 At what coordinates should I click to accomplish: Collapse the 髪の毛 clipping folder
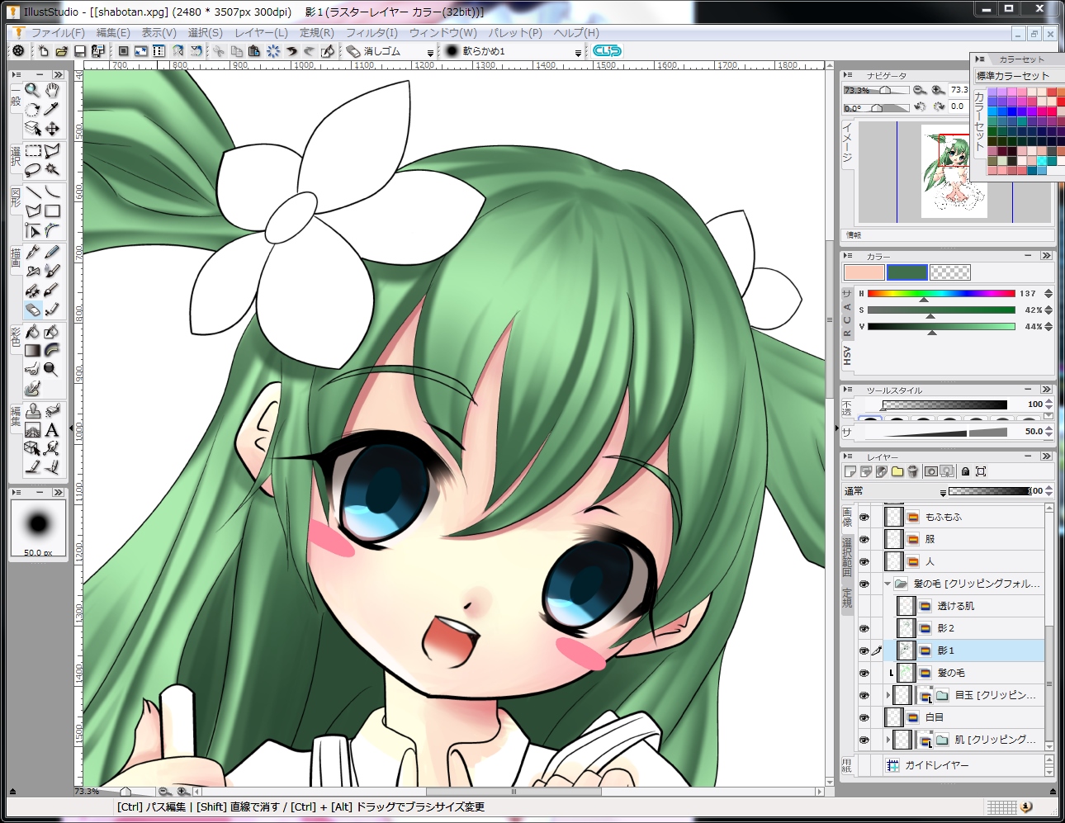[888, 584]
